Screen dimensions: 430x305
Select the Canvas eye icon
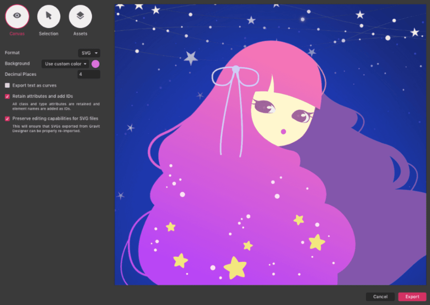pos(17,16)
